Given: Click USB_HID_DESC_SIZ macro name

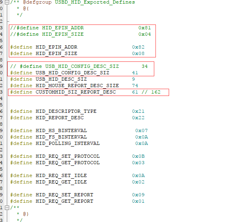Looking at the screenshot, I should tap(61, 79).
